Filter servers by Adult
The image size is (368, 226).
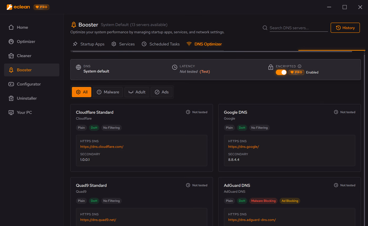tap(137, 92)
